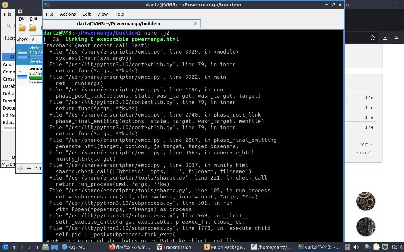This screenshot has height=252, width=404.
Task: Select the windo torrent seeding row
Action: tap(29, 75)
